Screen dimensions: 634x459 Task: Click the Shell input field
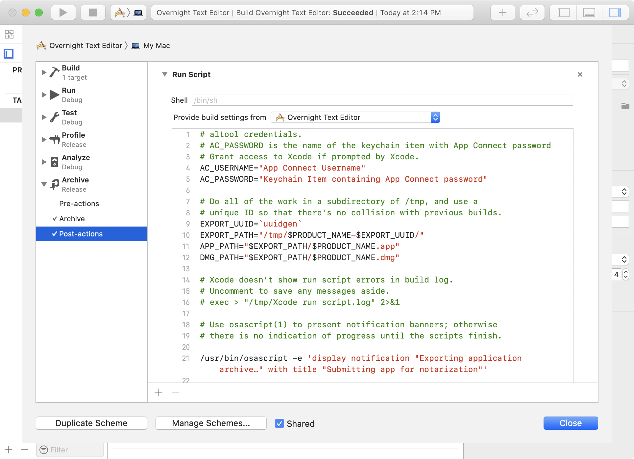tap(382, 100)
